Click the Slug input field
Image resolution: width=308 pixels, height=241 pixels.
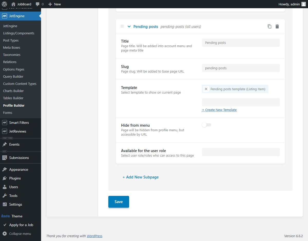(241, 68)
